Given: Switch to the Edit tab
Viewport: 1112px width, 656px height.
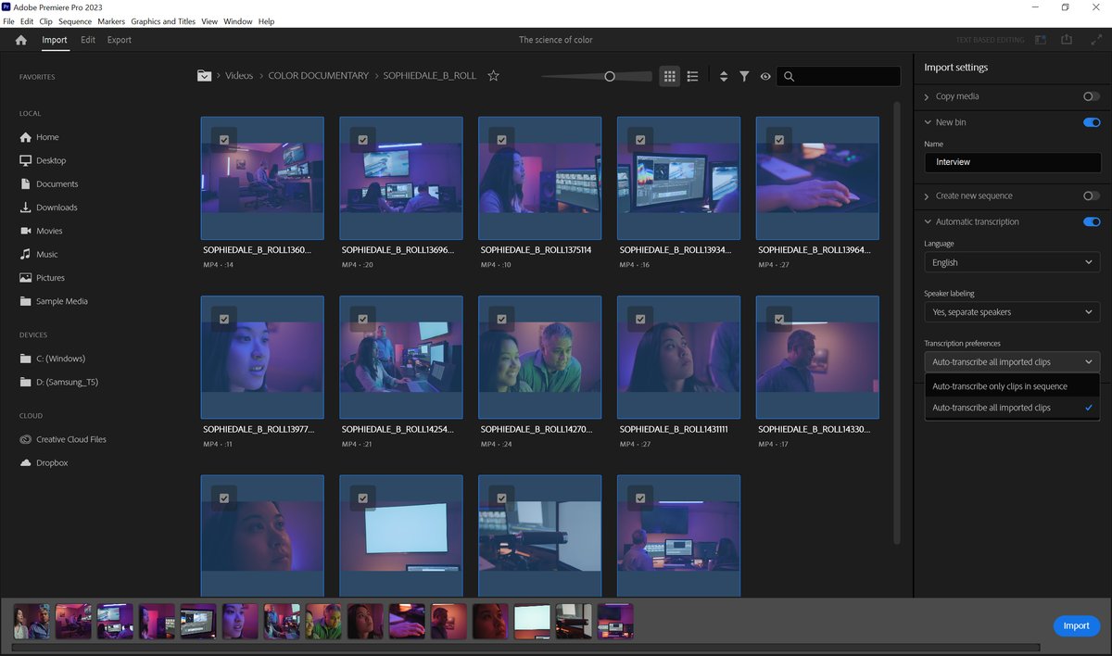Looking at the screenshot, I should coord(87,40).
